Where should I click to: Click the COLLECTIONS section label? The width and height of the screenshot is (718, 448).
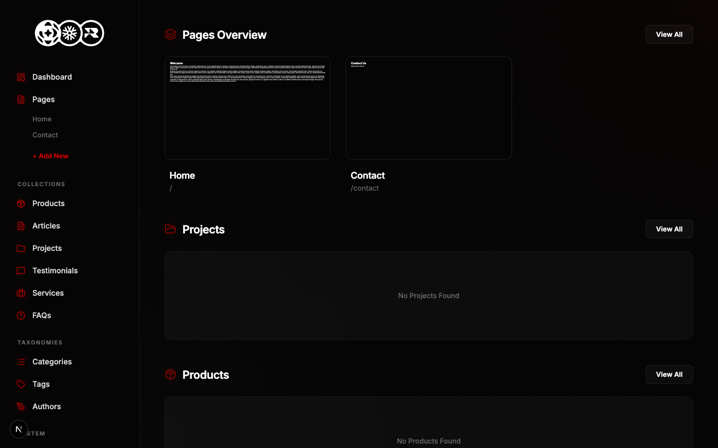pos(41,184)
